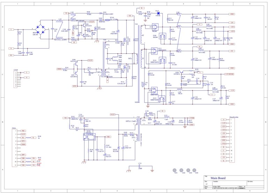Select the +5VSB output net label
The width and height of the screenshot is (268, 193).
point(192,118)
